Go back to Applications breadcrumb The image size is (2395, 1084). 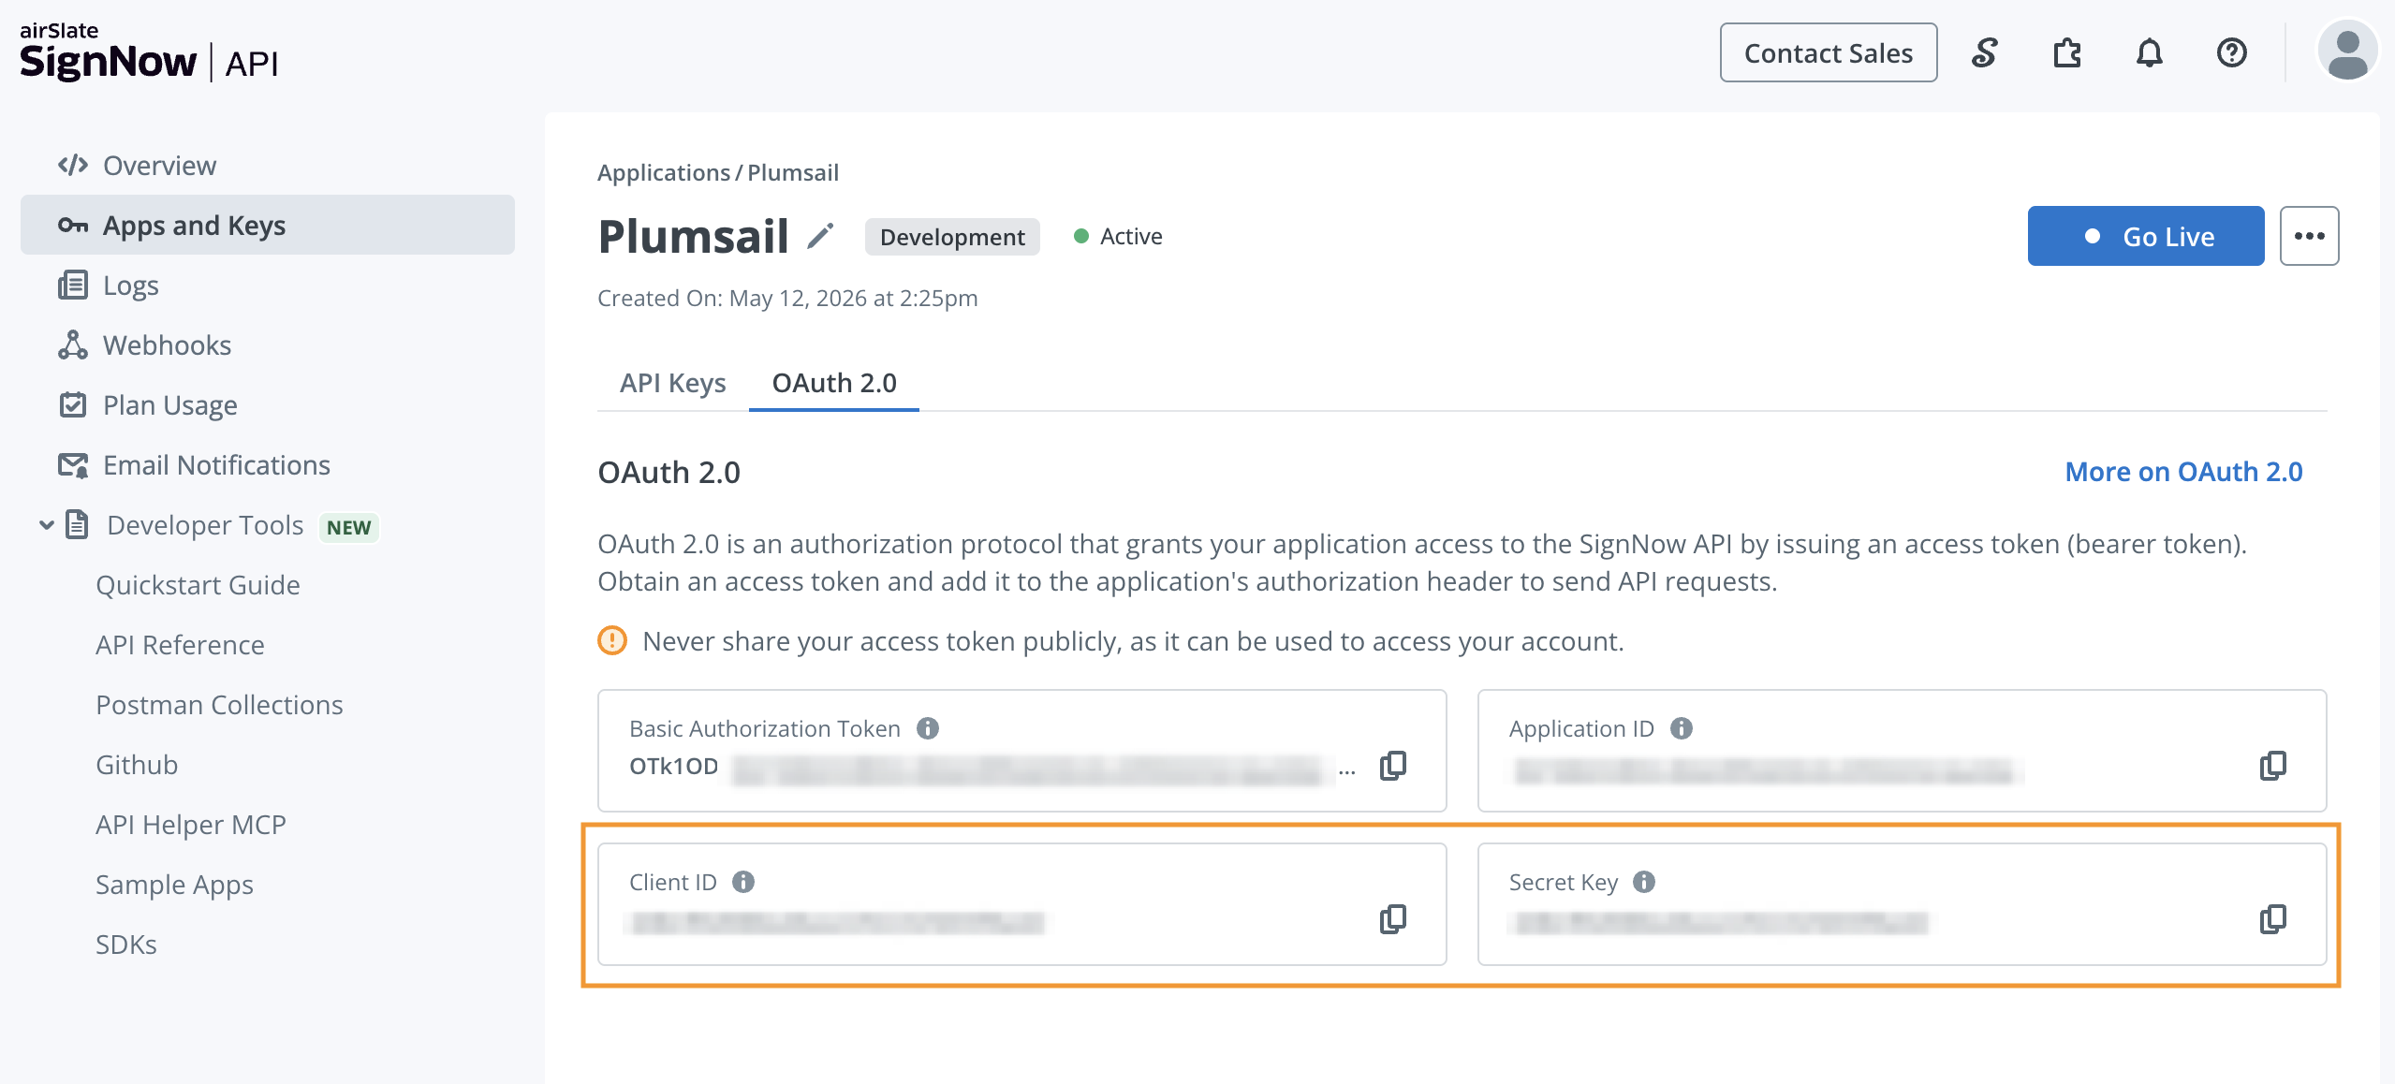pyautogui.click(x=664, y=172)
